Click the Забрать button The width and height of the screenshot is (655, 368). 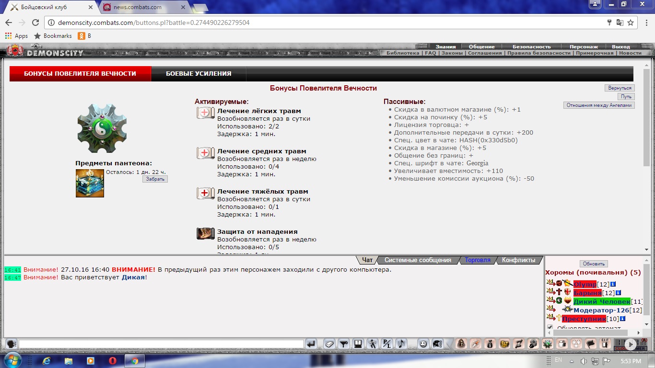click(155, 179)
